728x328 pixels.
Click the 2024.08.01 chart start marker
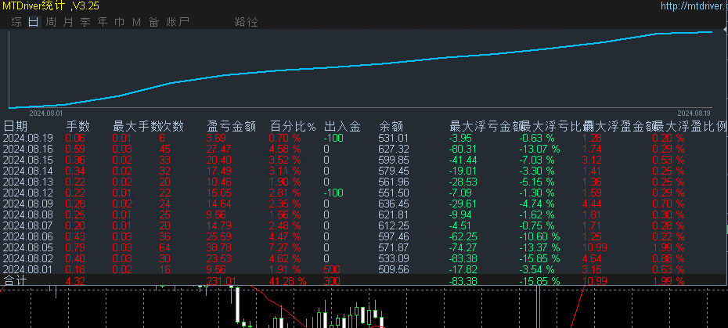pyautogui.click(x=46, y=113)
